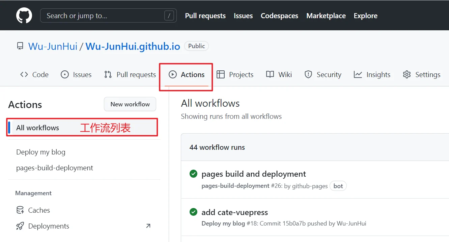This screenshot has width=449, height=242.
Task: Click the slash shortcut icon in the search box
Action: [169, 15]
